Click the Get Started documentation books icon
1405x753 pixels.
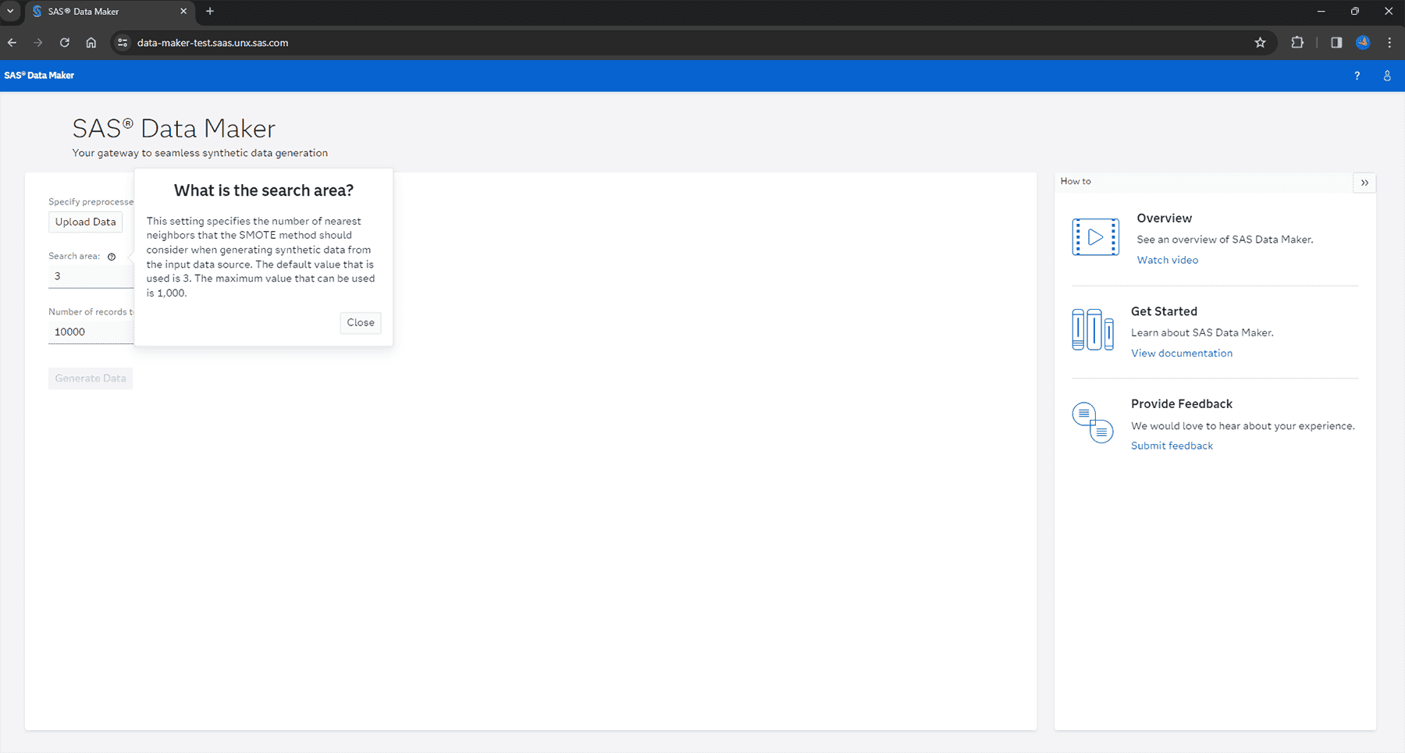click(1092, 329)
